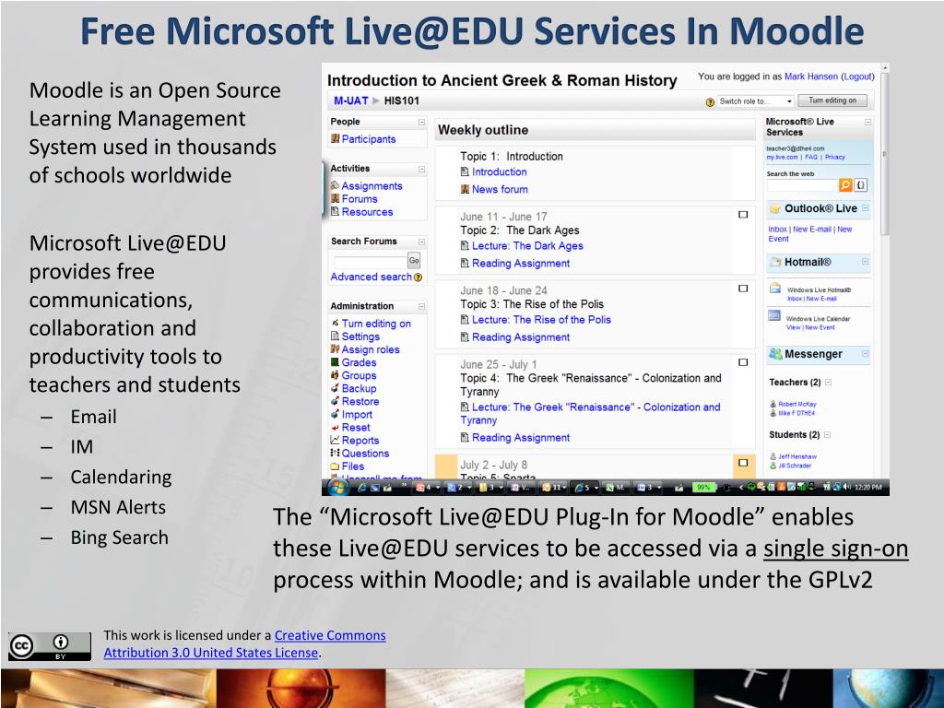Image resolution: width=944 pixels, height=708 pixels.
Task: Open Lecture: The Dark Ages
Action: click(x=527, y=245)
